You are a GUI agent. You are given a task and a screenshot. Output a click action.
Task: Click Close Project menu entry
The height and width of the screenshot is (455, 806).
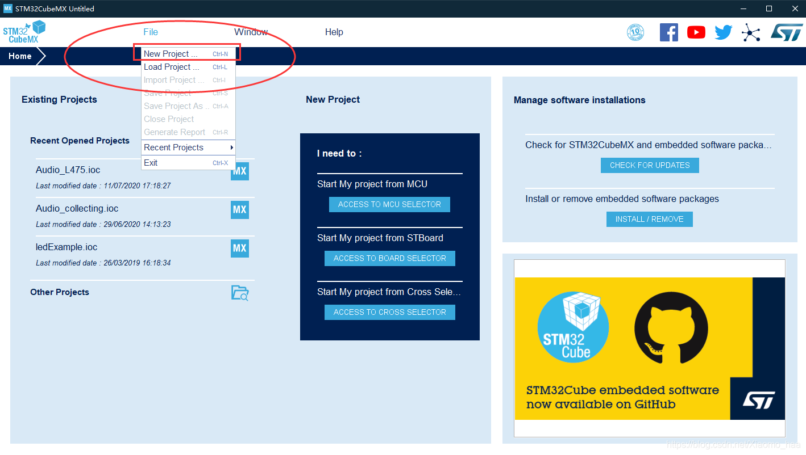point(188,119)
